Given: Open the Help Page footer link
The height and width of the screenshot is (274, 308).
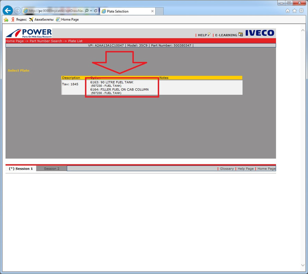Looking at the screenshot, I should 246,169.
